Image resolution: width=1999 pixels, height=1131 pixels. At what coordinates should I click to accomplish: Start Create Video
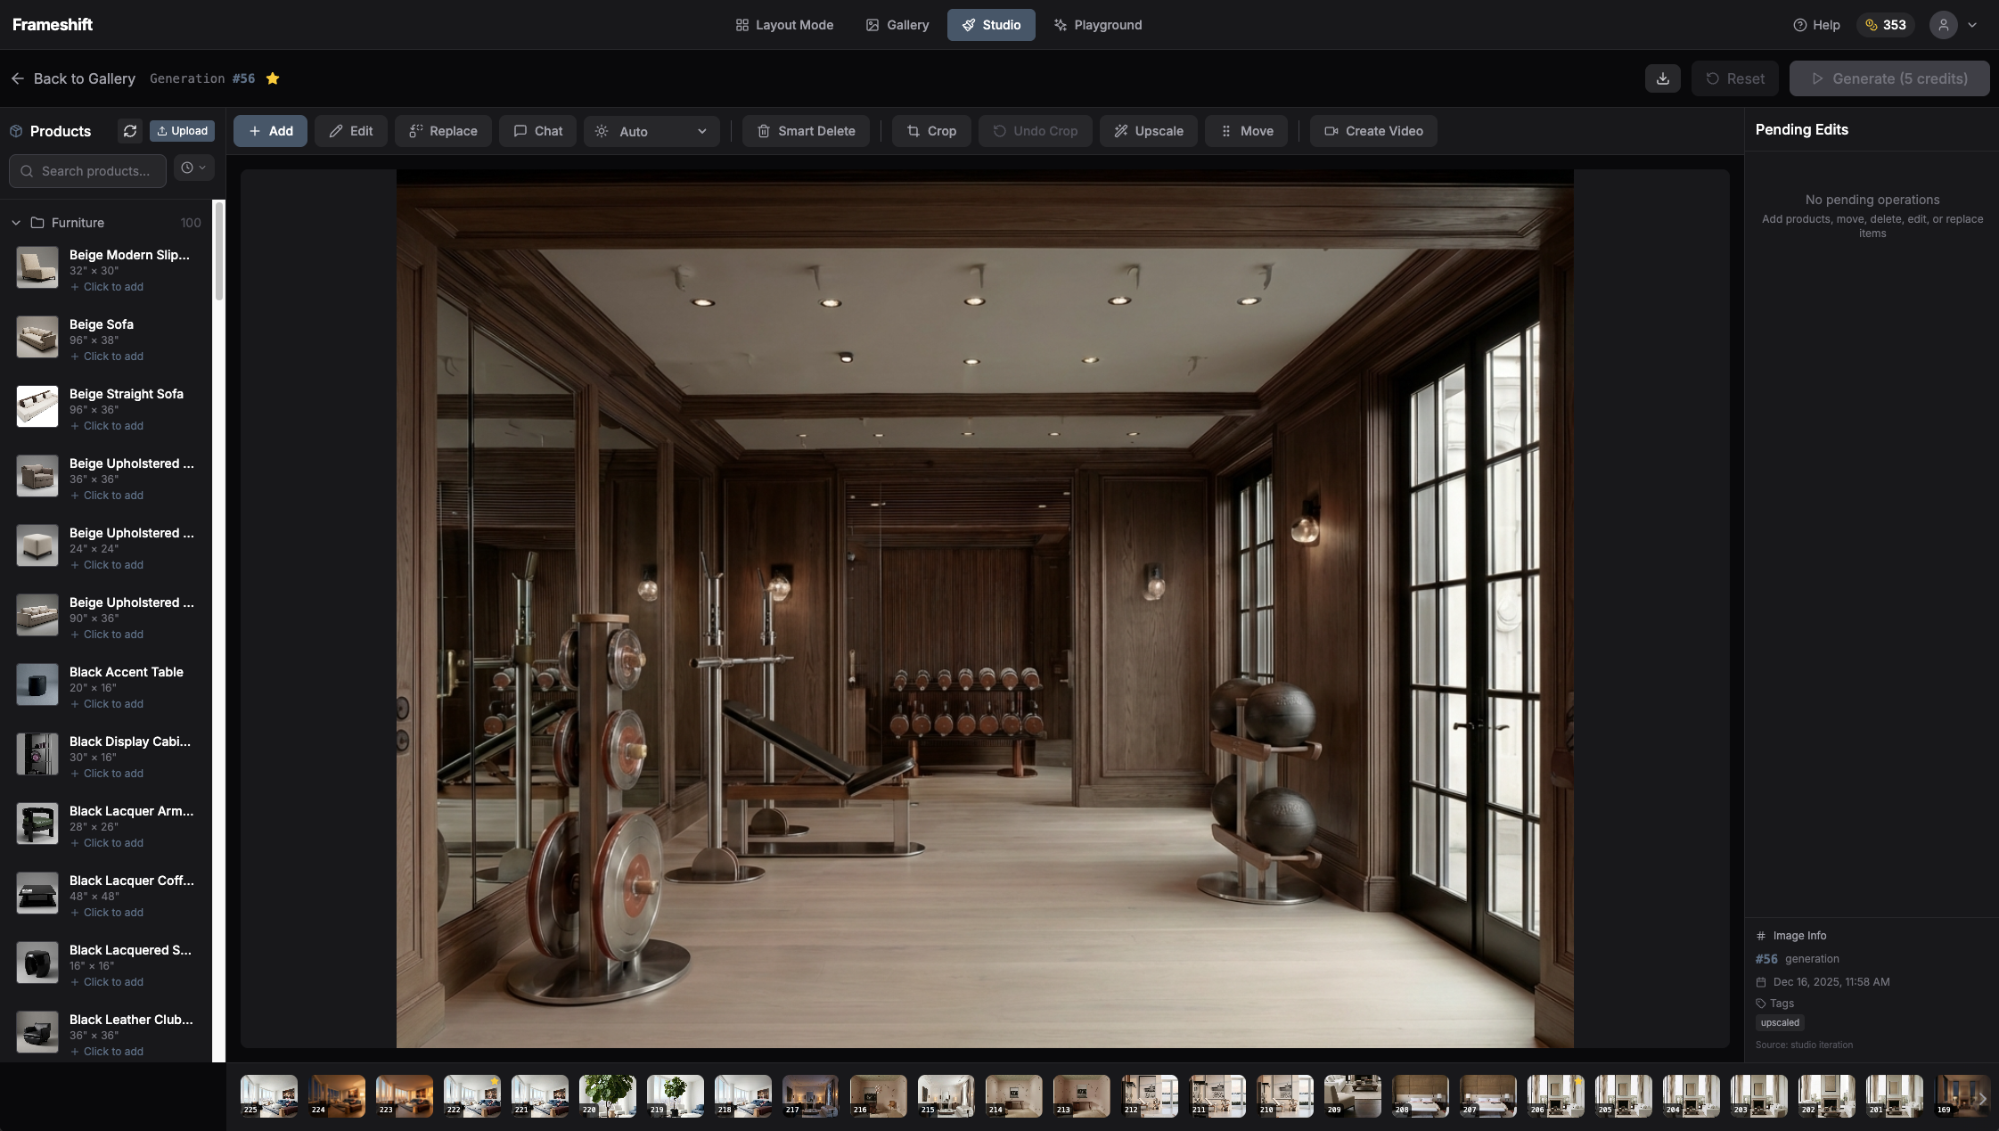(x=1372, y=131)
